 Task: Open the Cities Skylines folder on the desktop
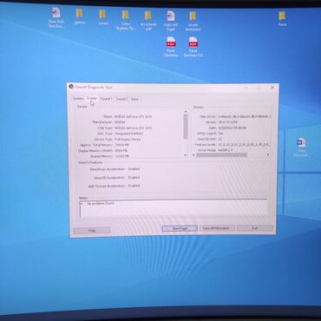pos(125,20)
